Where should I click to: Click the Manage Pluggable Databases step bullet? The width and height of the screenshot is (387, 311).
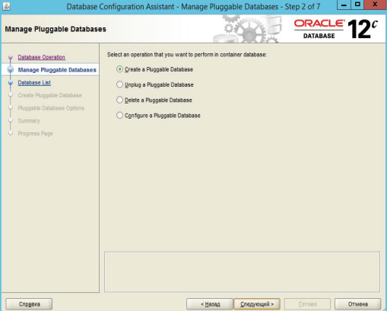(x=11, y=70)
